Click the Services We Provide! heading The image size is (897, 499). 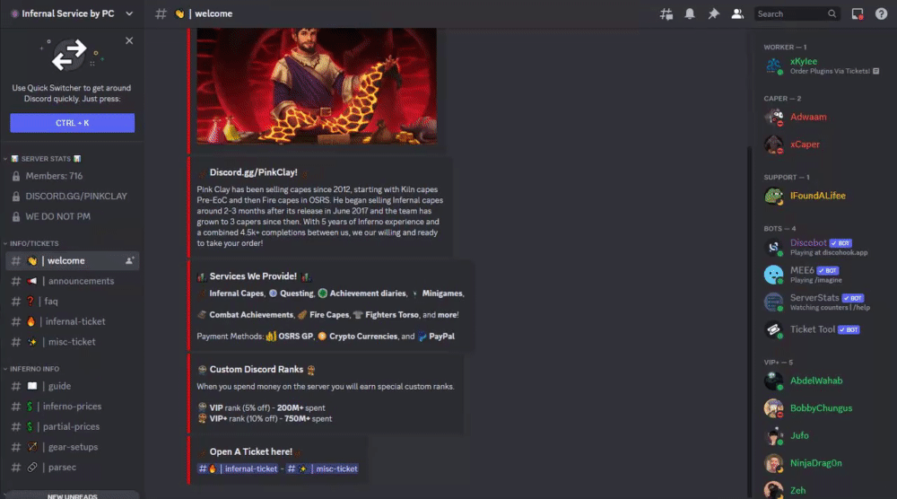(253, 276)
